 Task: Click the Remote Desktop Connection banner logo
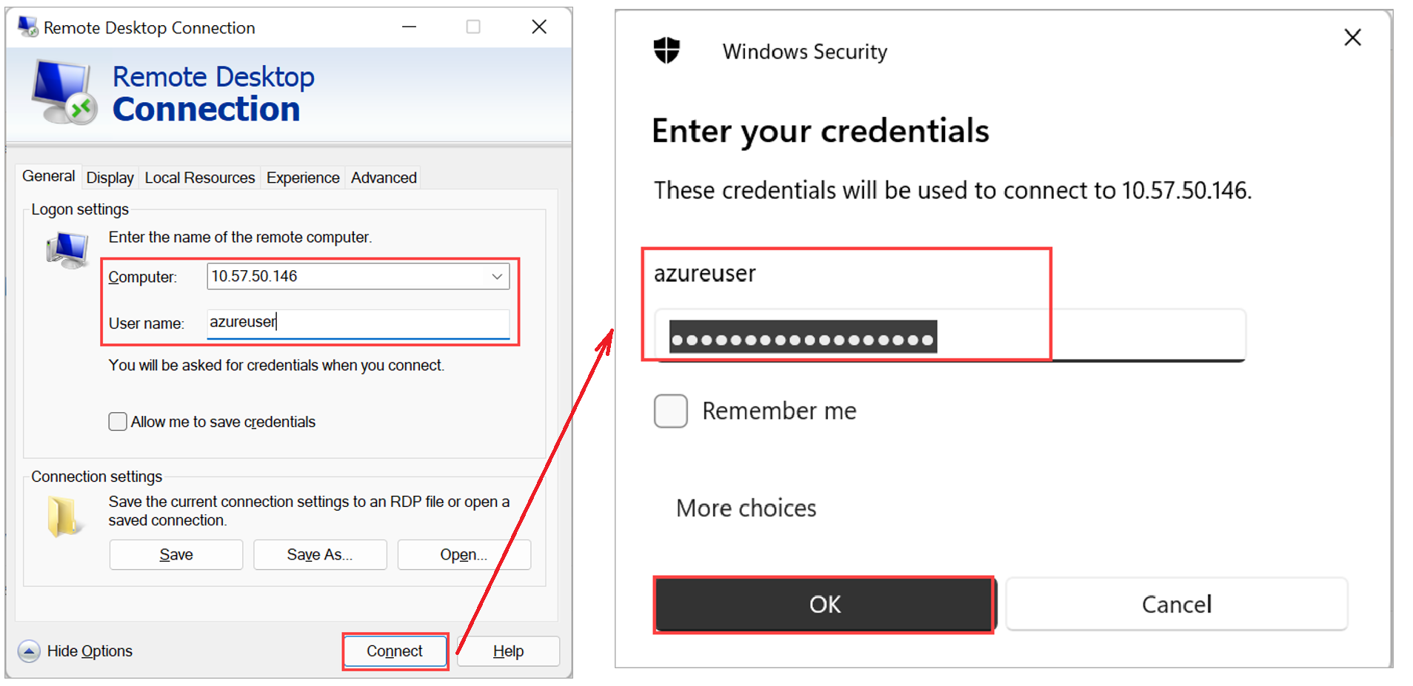(x=63, y=93)
